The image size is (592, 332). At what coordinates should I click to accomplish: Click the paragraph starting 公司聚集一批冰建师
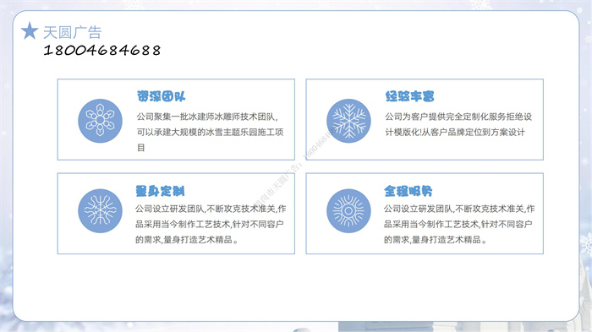pyautogui.click(x=210, y=132)
